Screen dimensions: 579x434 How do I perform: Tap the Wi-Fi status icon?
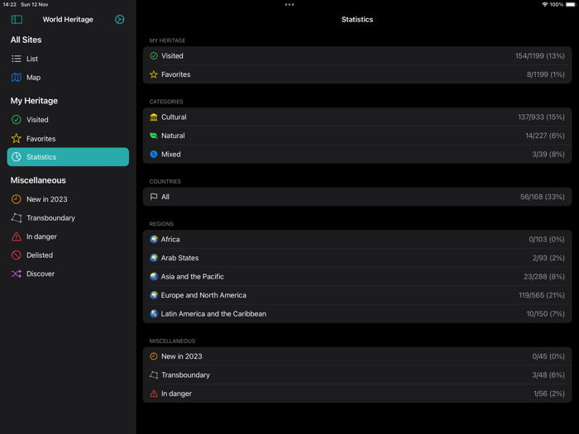[x=544, y=4]
